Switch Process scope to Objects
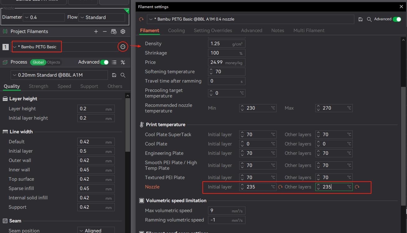Image resolution: width=407 pixels, height=233 pixels. pyautogui.click(x=54, y=62)
